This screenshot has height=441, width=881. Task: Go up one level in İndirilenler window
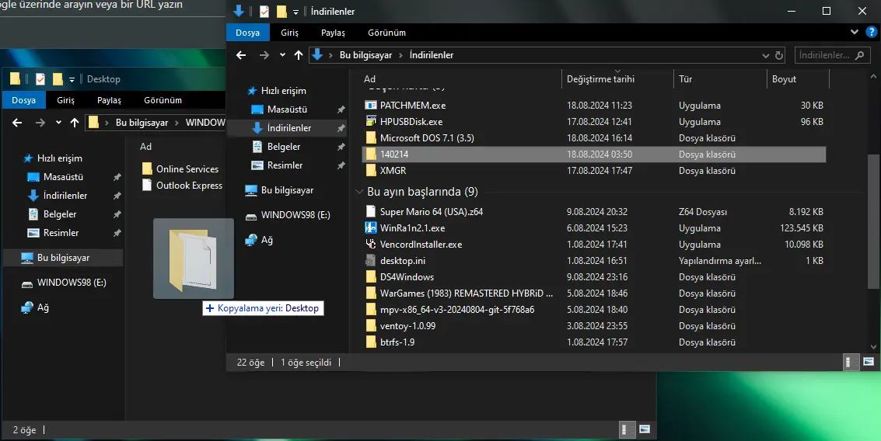pos(299,55)
